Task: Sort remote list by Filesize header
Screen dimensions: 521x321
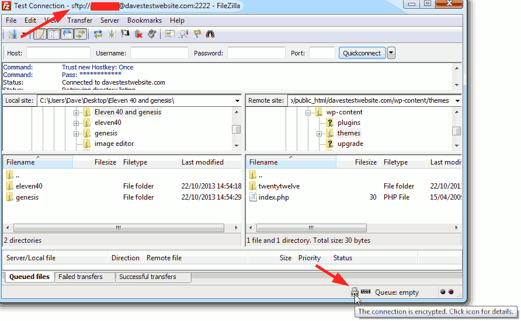Action: (x=357, y=162)
